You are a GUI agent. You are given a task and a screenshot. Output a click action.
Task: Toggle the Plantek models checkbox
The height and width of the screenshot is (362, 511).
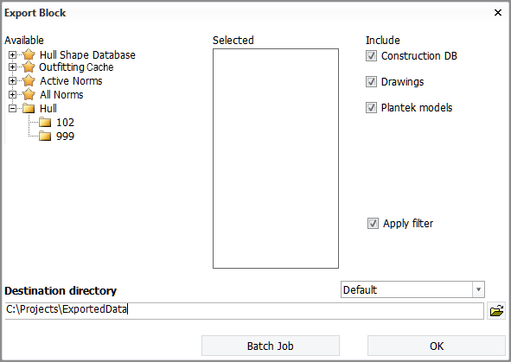(x=371, y=108)
